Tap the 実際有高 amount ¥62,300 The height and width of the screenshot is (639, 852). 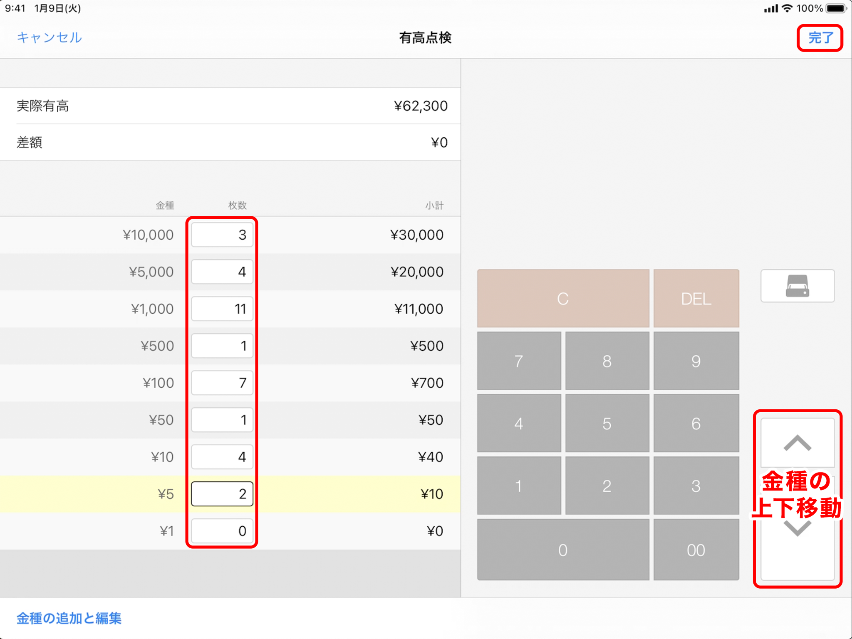(x=421, y=106)
